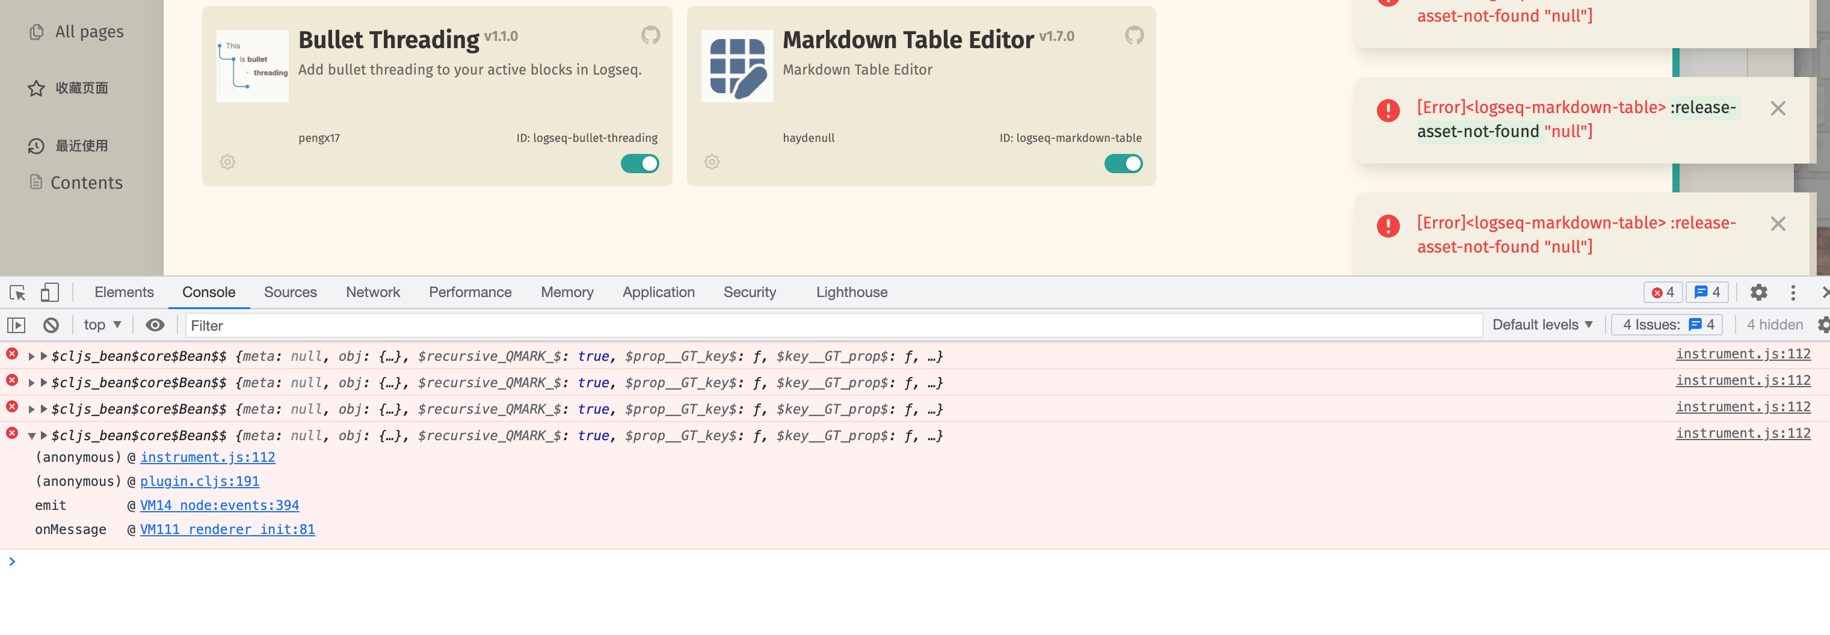The height and width of the screenshot is (635, 1830).
Task: Clear the console with the ban icon
Action: 51,325
